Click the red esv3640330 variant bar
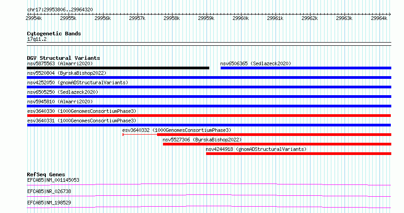The height and width of the screenshot is (213, 404). tap(209, 116)
